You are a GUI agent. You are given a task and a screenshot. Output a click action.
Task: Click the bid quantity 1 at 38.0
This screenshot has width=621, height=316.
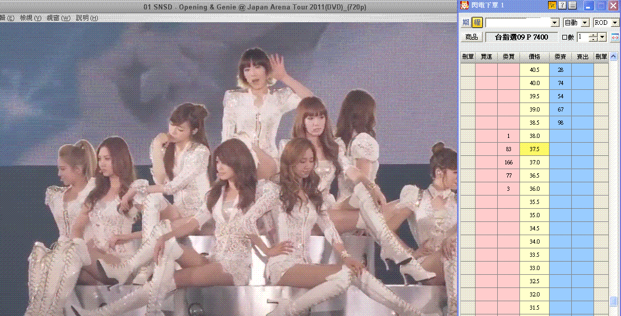point(508,136)
